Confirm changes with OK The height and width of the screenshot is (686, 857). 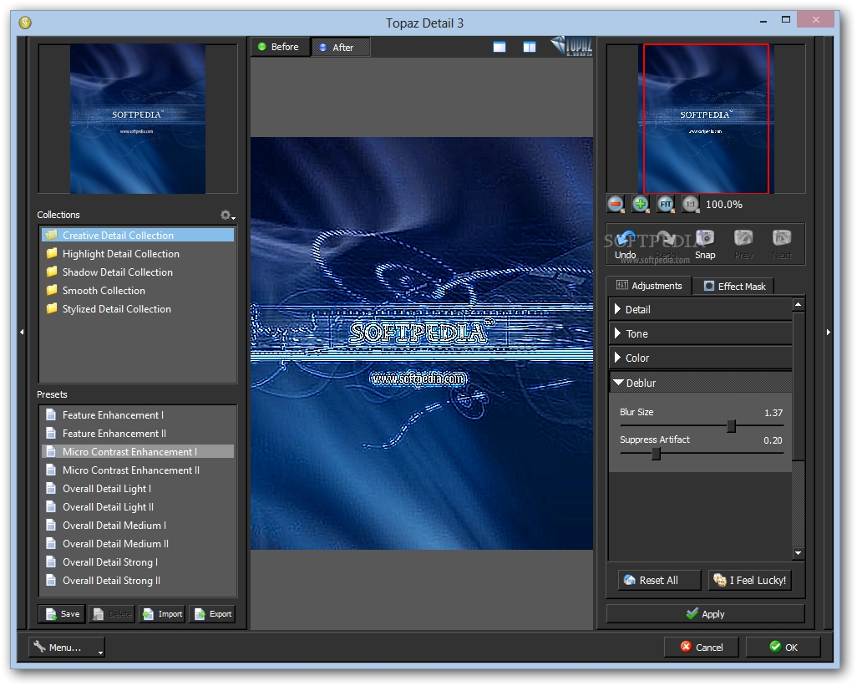[783, 648]
